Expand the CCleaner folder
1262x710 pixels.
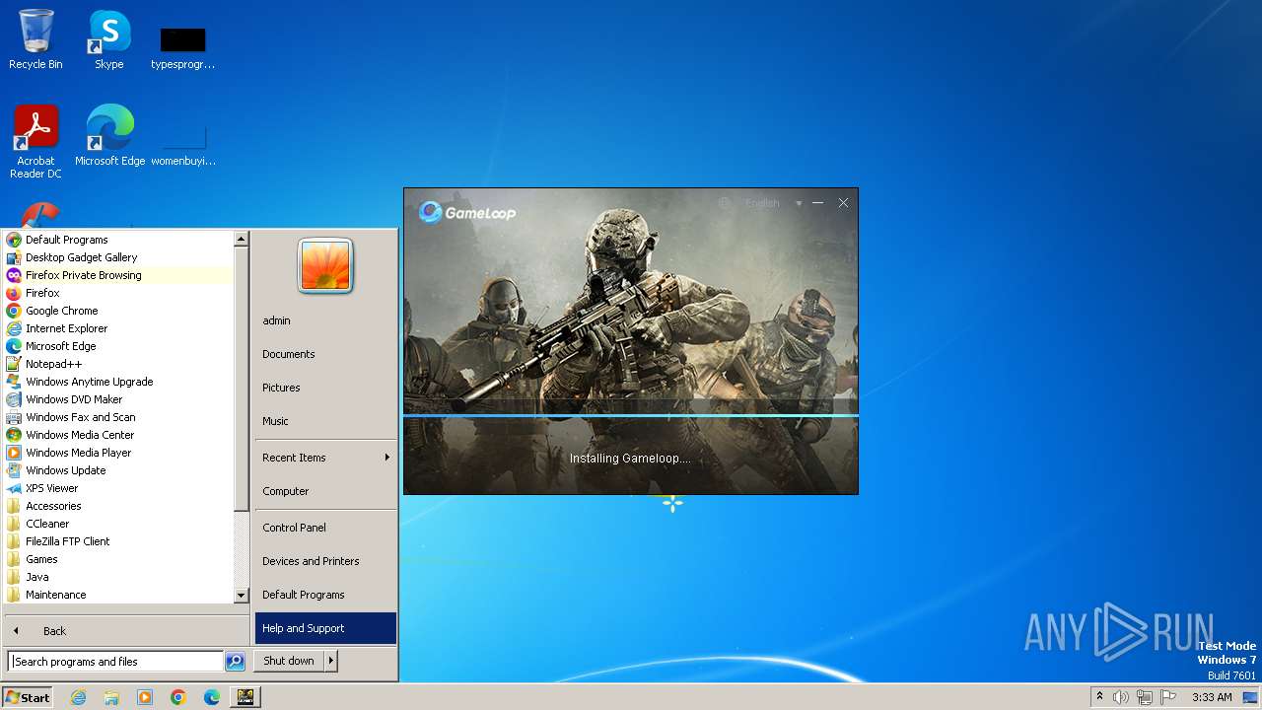(x=118, y=524)
